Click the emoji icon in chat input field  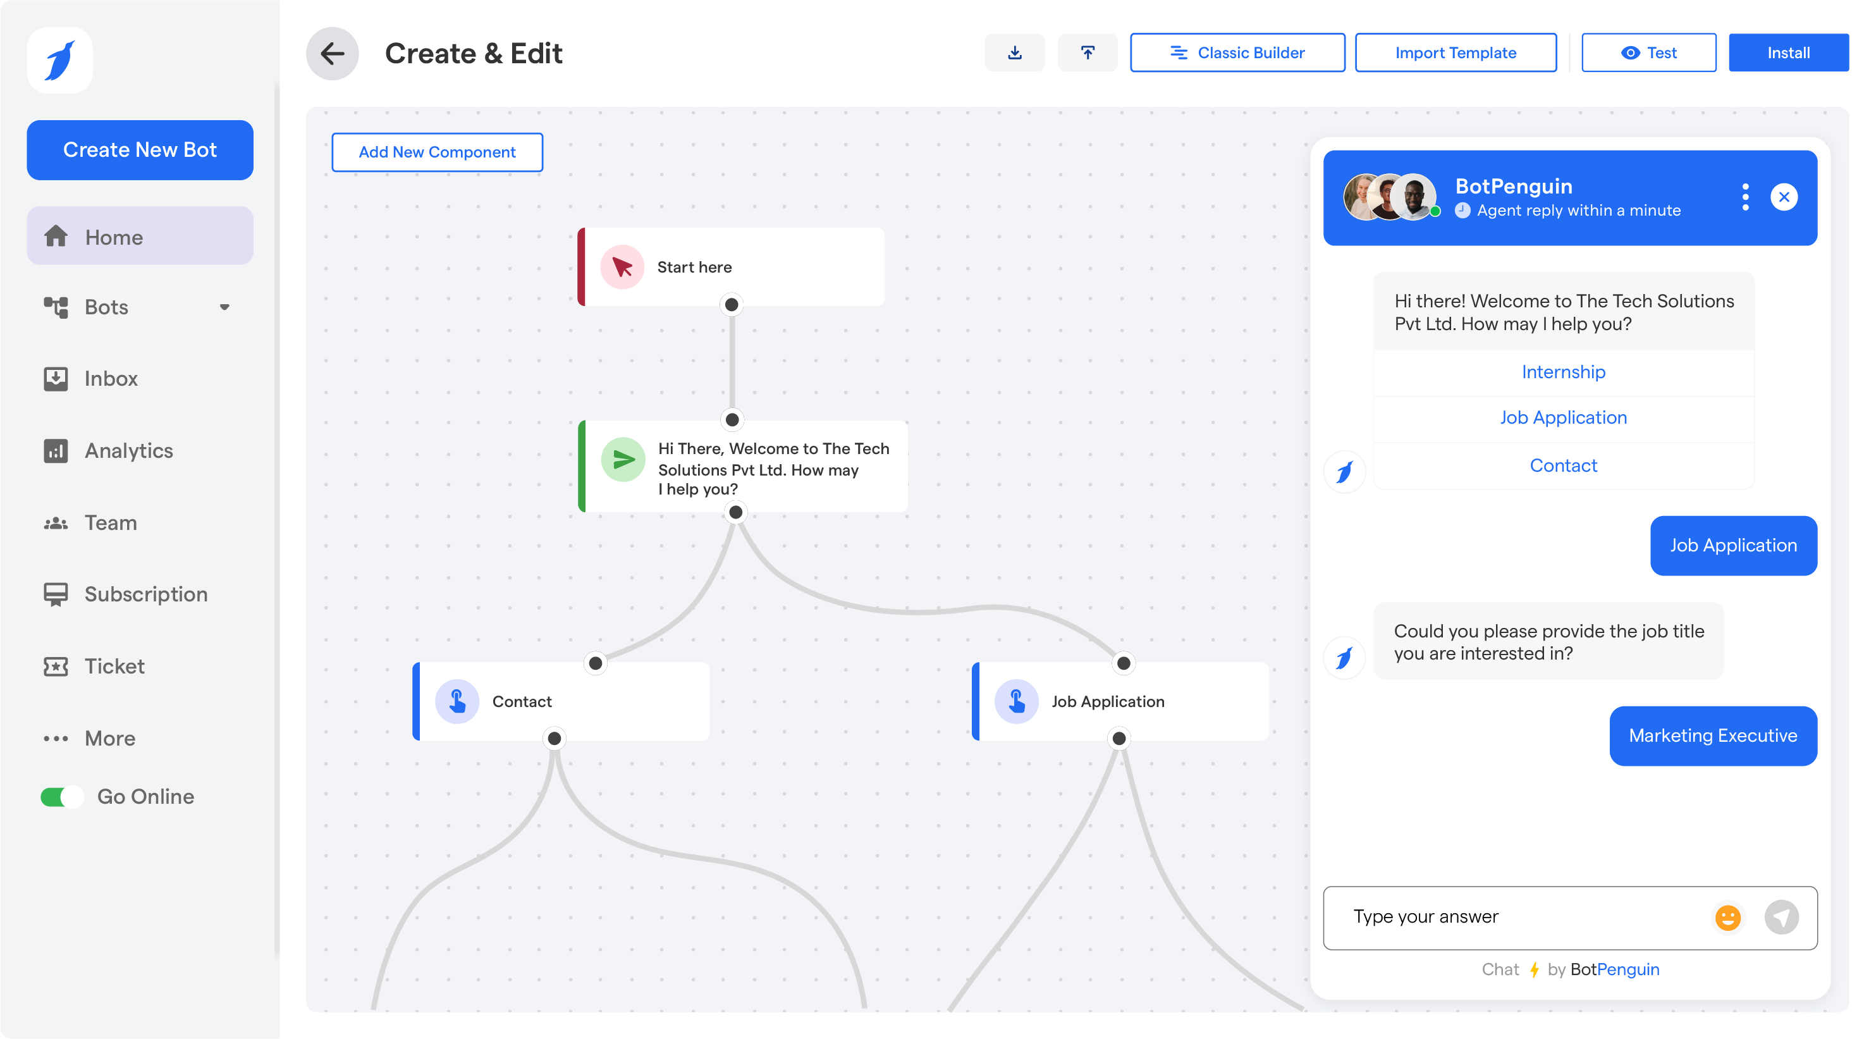1729,916
